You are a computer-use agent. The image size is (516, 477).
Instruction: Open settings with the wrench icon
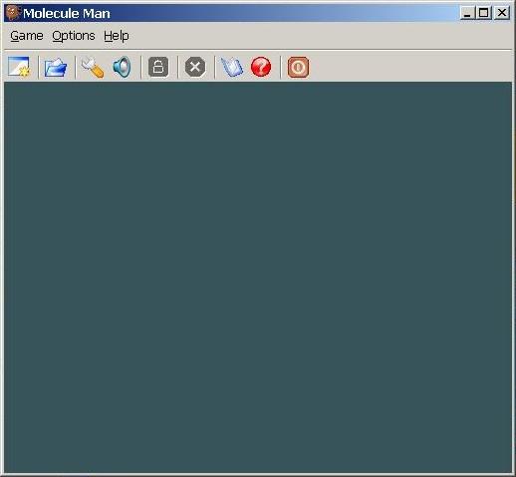pos(93,67)
